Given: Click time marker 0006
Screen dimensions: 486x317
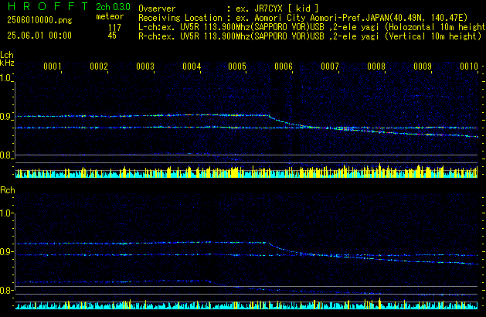Looking at the screenshot, I should click(284, 66).
